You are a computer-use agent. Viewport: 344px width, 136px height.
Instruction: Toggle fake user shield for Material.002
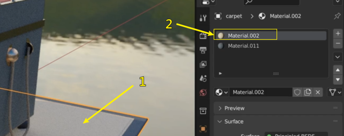[297, 92]
